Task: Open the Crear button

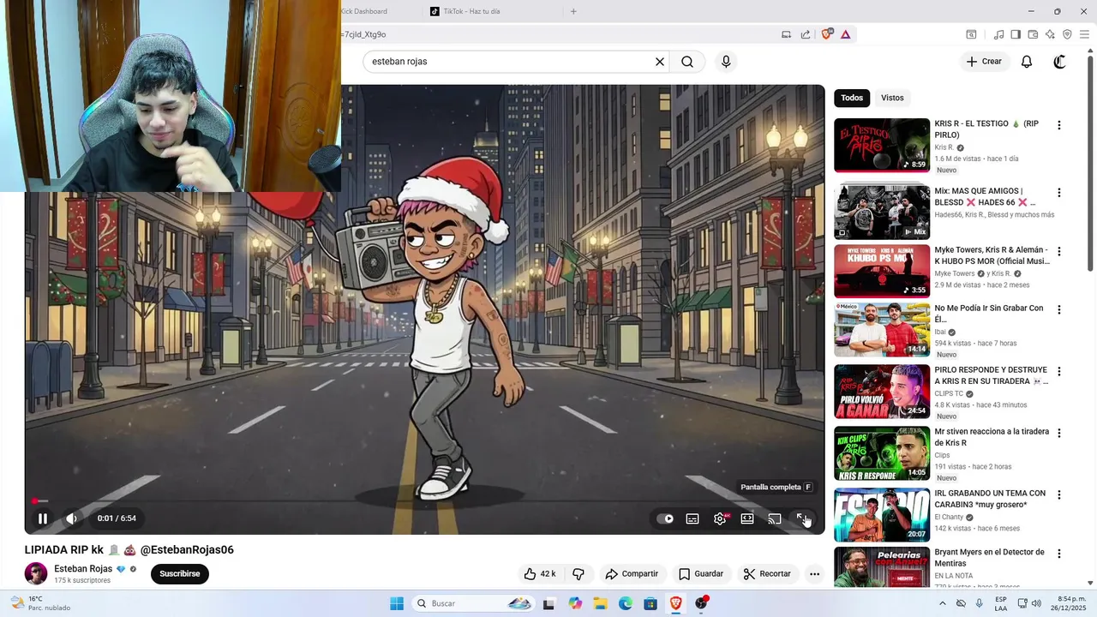Action: [x=984, y=62]
